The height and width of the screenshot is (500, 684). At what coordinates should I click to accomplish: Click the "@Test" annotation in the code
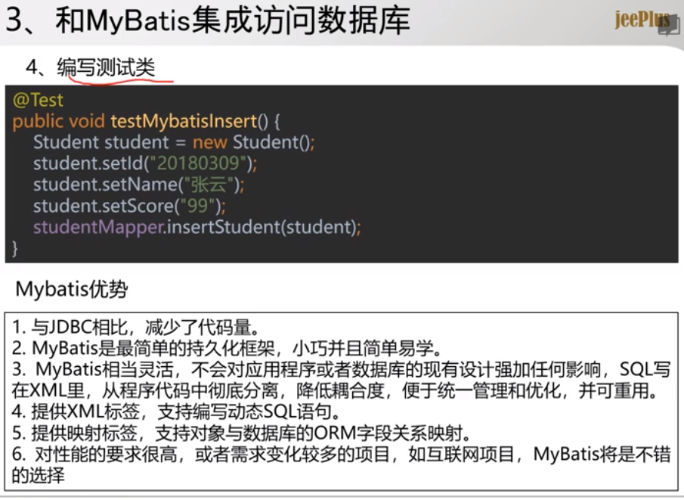pyautogui.click(x=38, y=101)
